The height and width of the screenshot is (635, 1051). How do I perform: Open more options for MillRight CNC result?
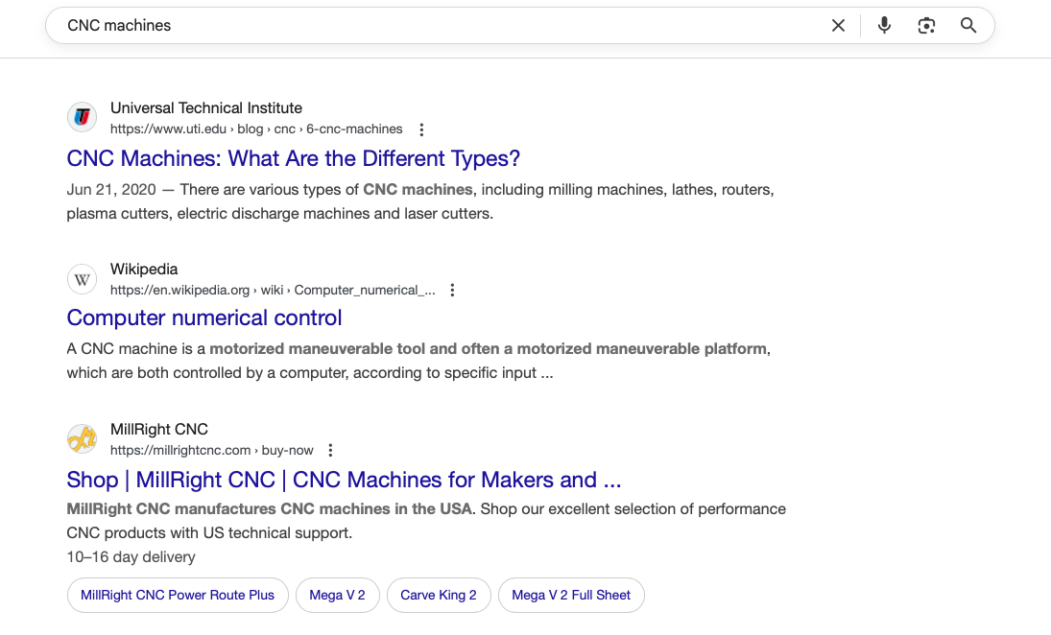pyautogui.click(x=331, y=450)
